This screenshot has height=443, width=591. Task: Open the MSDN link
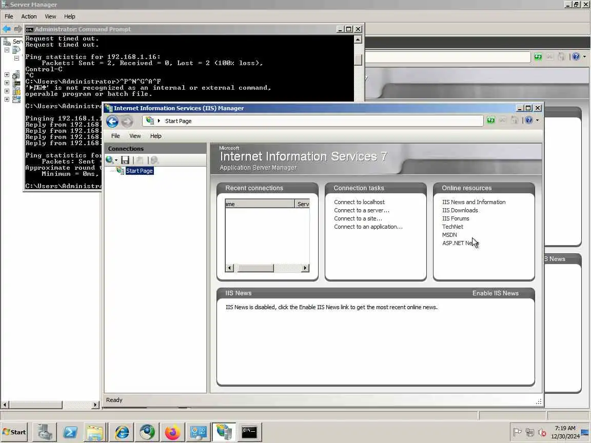[x=449, y=235]
